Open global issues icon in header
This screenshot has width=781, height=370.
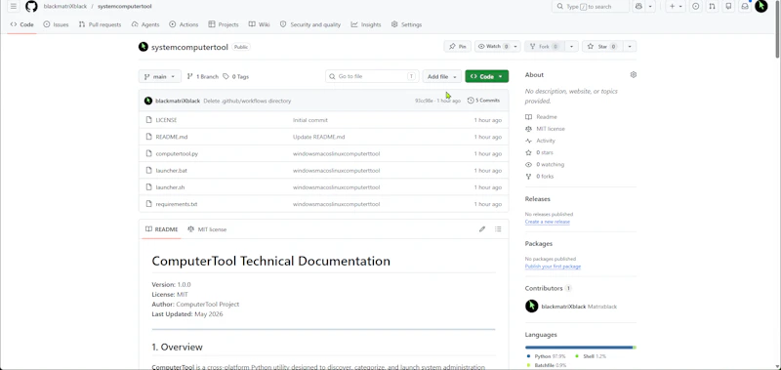696,7
